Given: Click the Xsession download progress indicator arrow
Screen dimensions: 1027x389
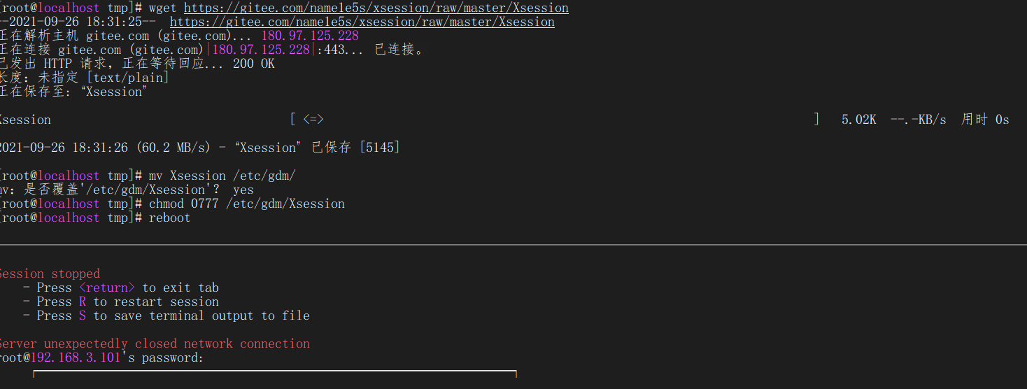Looking at the screenshot, I should pos(313,120).
